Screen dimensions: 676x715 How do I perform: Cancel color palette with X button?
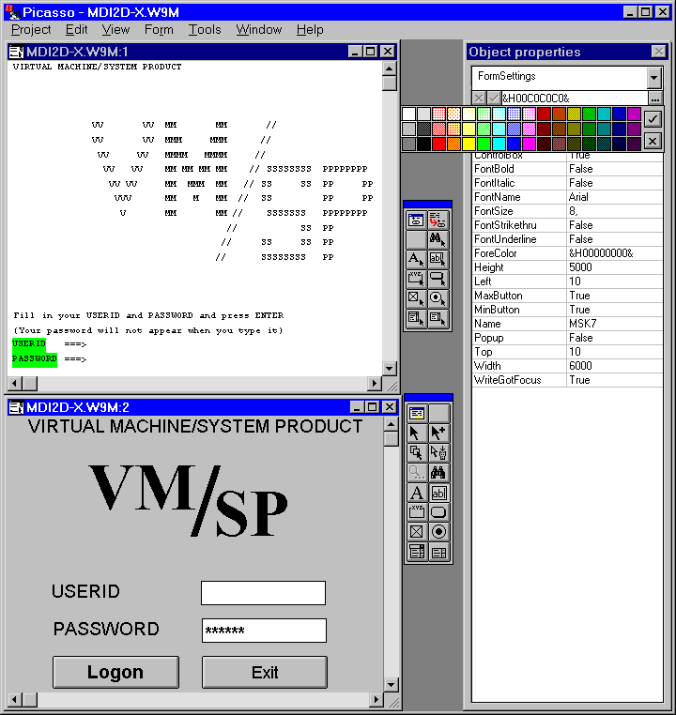point(653,141)
